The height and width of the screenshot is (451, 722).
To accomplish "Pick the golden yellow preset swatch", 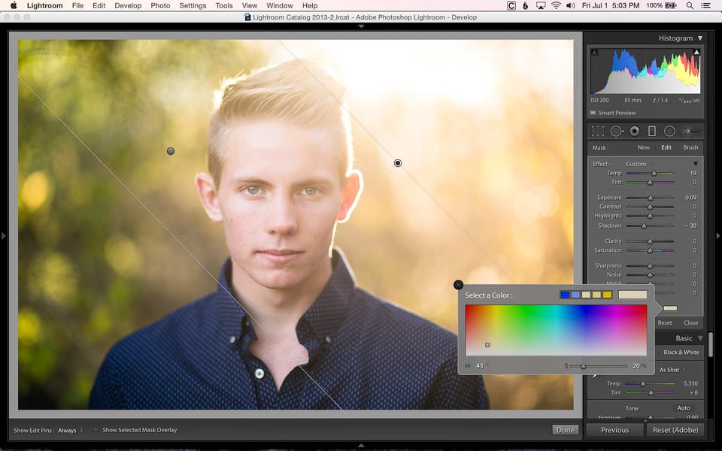I will pyautogui.click(x=608, y=295).
